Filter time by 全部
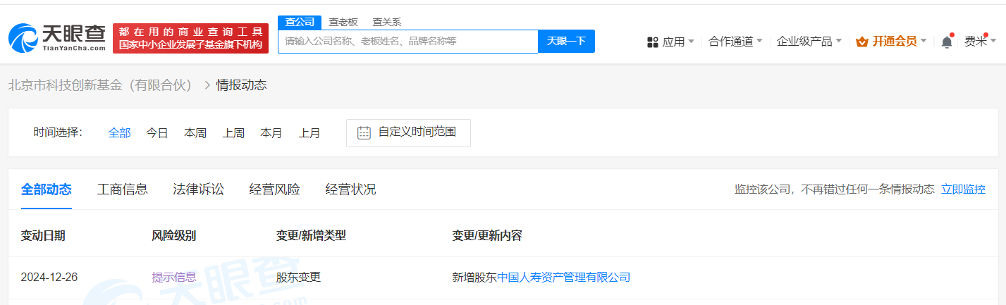1006x305 pixels. [x=119, y=132]
